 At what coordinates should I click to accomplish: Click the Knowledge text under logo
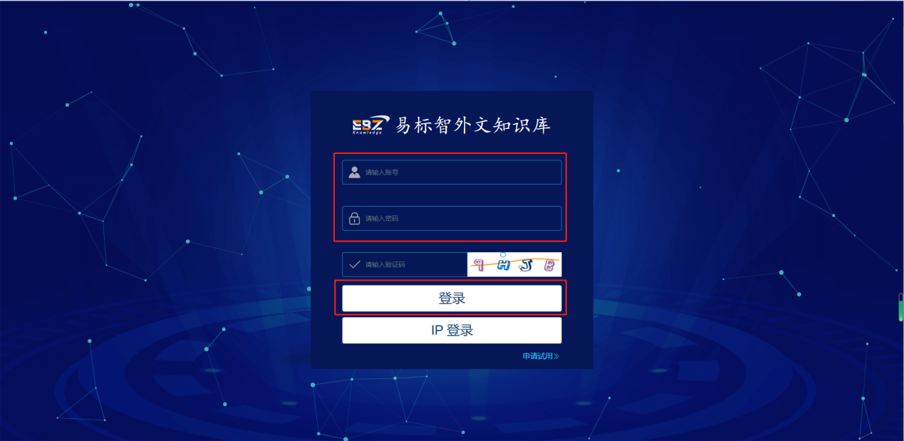tap(368, 133)
